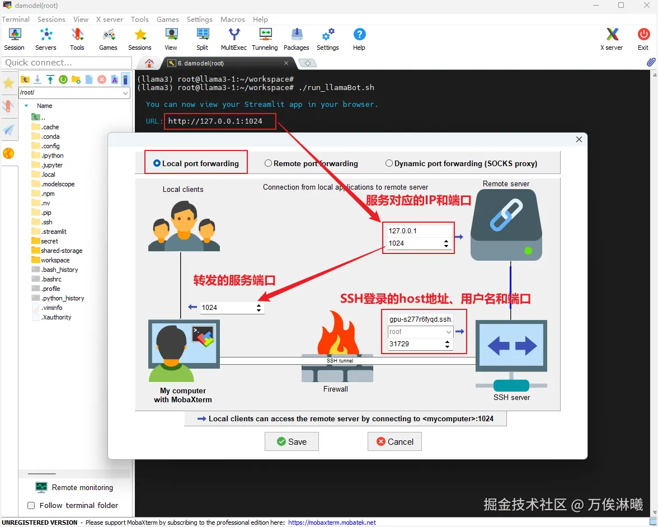The width and height of the screenshot is (658, 527).
Task: Click the SFTP download arrow icon
Action: pos(37,79)
